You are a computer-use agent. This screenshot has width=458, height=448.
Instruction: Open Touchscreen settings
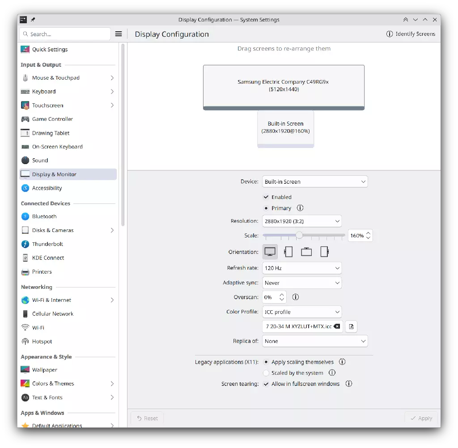pyautogui.click(x=68, y=106)
